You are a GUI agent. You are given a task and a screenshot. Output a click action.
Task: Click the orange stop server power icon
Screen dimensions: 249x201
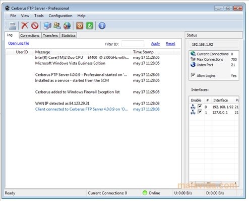pyautogui.click(x=80, y=26)
